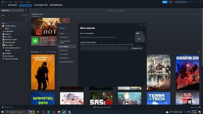This screenshot has height=114, width=203.
Task: Open the Друзья menu
Action: (x=16, y=2)
